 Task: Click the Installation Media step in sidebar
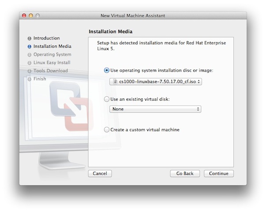click(52, 46)
